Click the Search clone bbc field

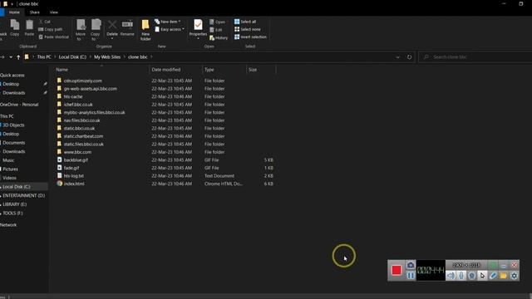coord(475,57)
